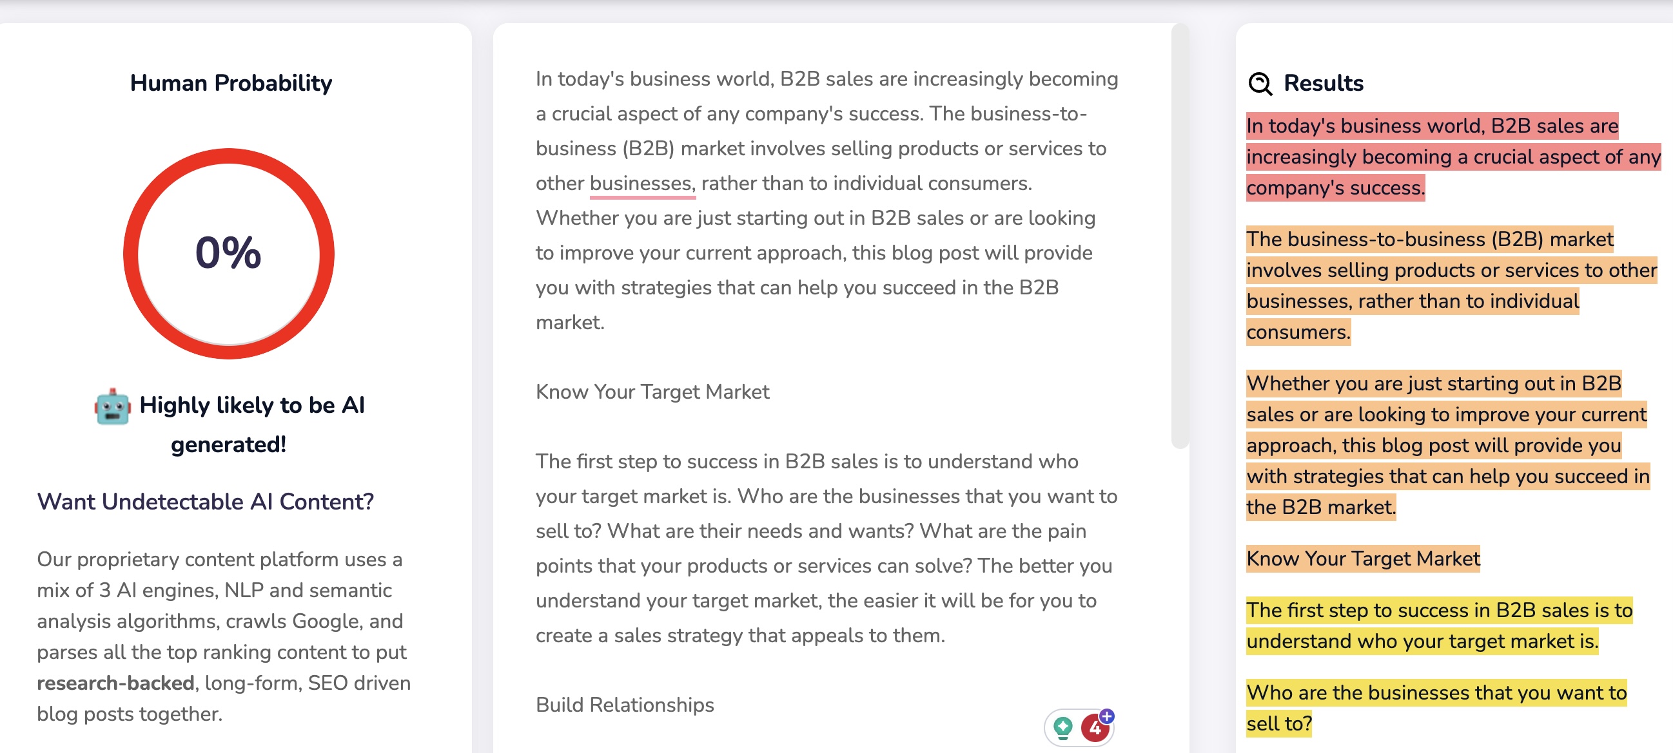Viewport: 1673px width, 753px height.
Task: Click the green lightbulb suggestions icon
Action: coord(1062,727)
